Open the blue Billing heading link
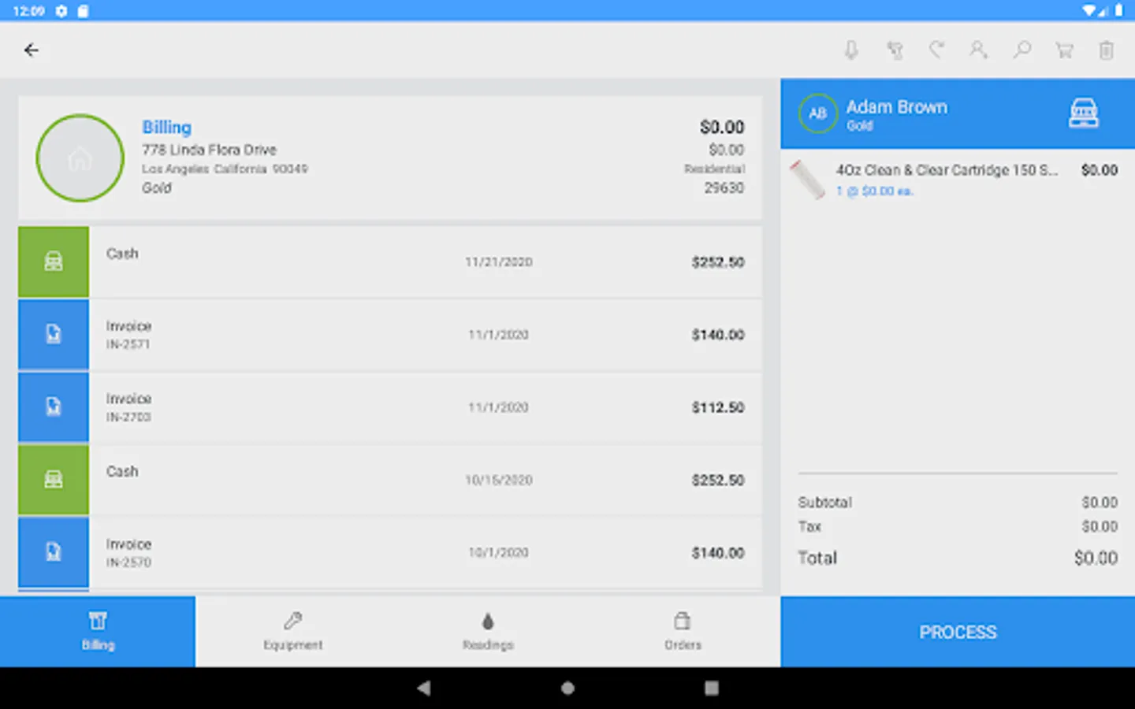The height and width of the screenshot is (709, 1135). click(x=166, y=128)
